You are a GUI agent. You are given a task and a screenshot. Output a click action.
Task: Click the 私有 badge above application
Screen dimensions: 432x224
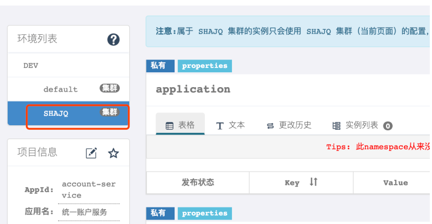click(x=159, y=66)
